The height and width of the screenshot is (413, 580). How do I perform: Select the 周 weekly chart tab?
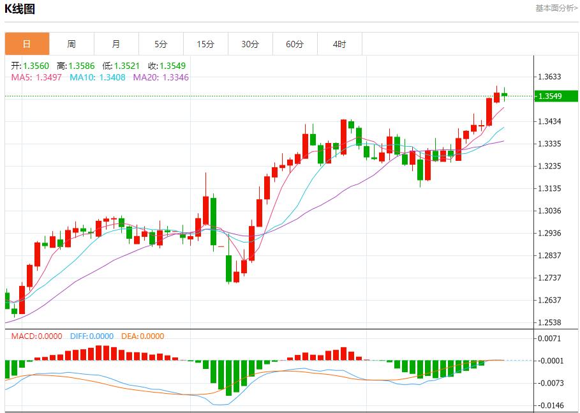pos(71,44)
